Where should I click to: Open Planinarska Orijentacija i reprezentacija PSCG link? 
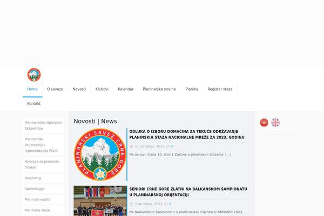pos(43,145)
